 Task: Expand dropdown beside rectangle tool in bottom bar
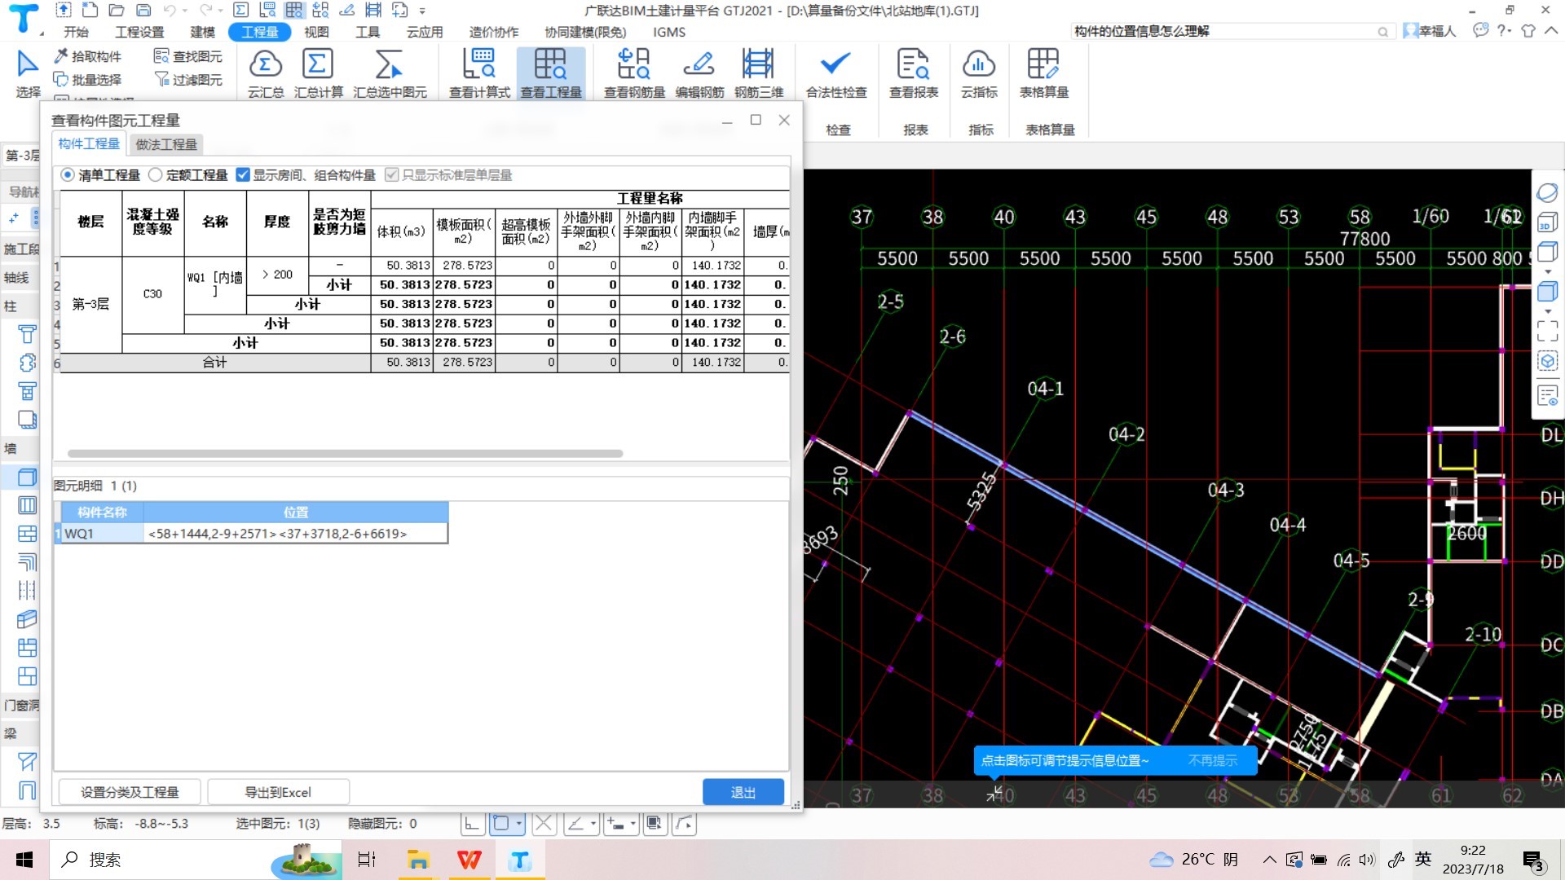tap(519, 824)
